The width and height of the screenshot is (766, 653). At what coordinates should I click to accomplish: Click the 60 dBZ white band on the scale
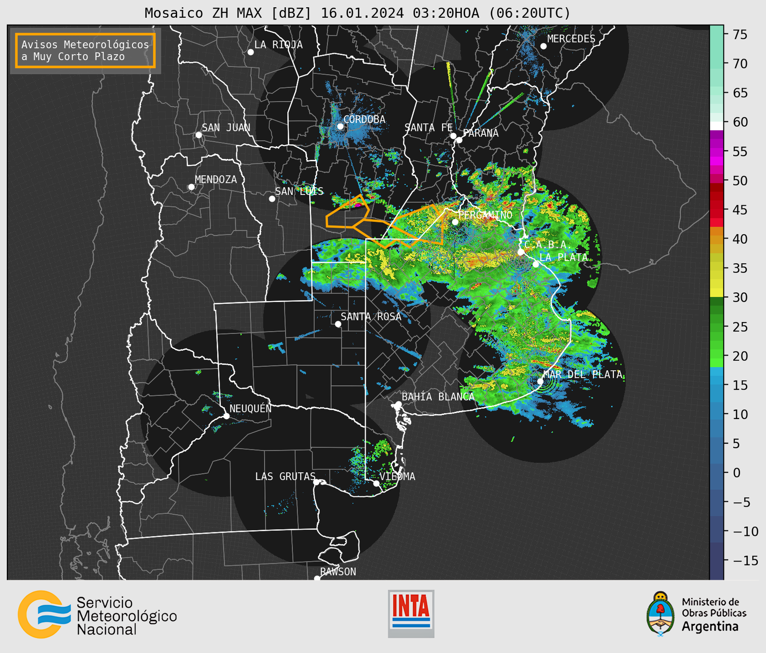717,126
